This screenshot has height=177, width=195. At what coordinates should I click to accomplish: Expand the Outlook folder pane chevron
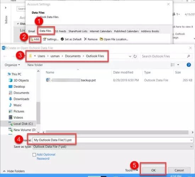coord(6,8)
